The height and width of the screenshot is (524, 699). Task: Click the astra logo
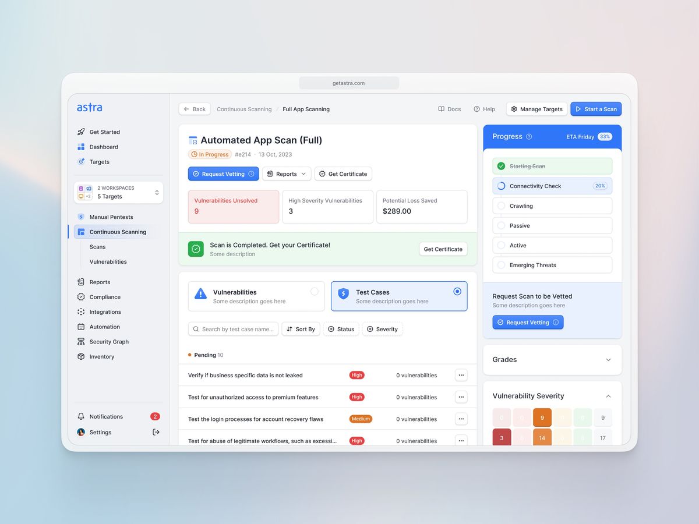pyautogui.click(x=89, y=107)
